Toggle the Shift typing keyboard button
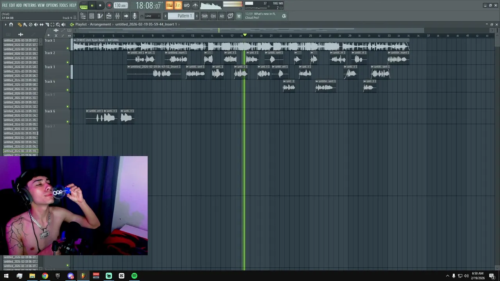This screenshot has width=500, height=281. pos(205,16)
